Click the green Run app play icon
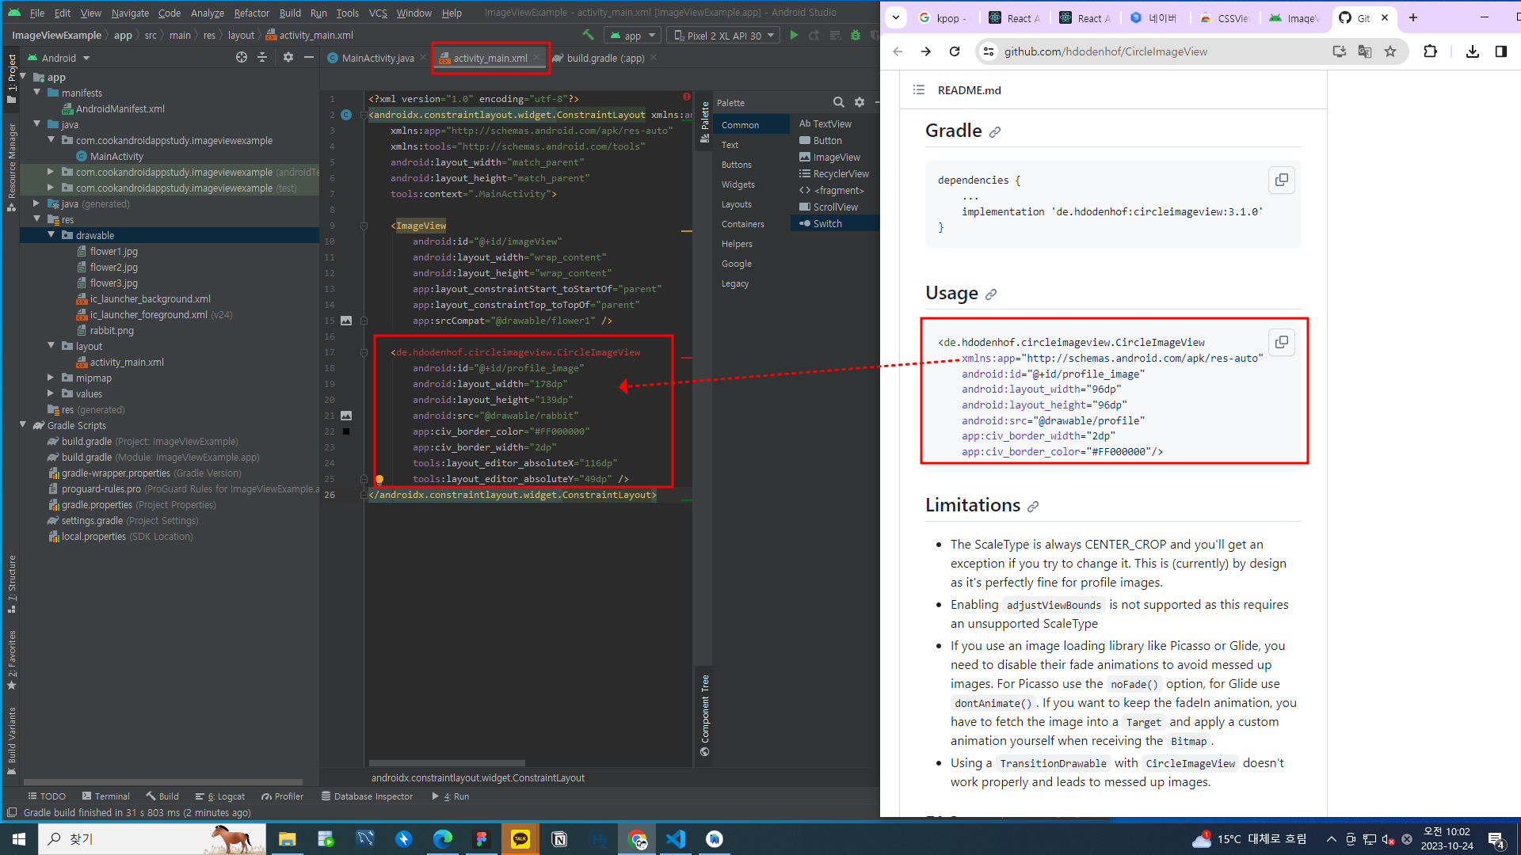 click(x=794, y=35)
